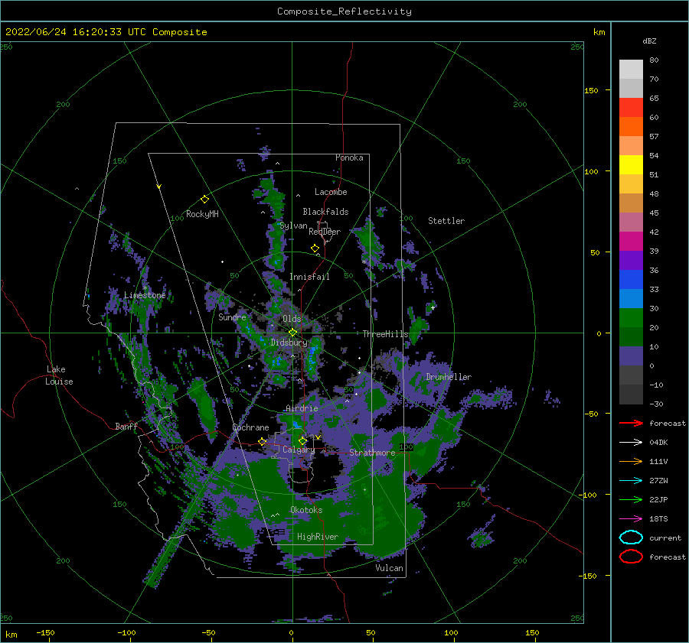This screenshot has height=643, width=689.
Task: Click the 22JP legend label
Action: pyautogui.click(x=658, y=499)
